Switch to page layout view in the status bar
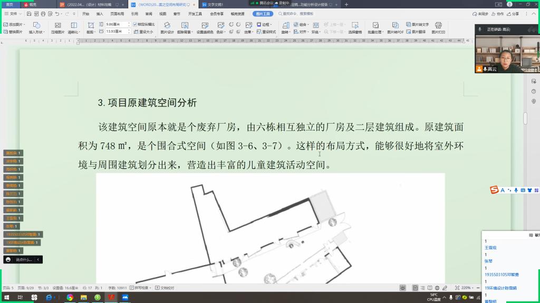540x303 pixels. 416,288
